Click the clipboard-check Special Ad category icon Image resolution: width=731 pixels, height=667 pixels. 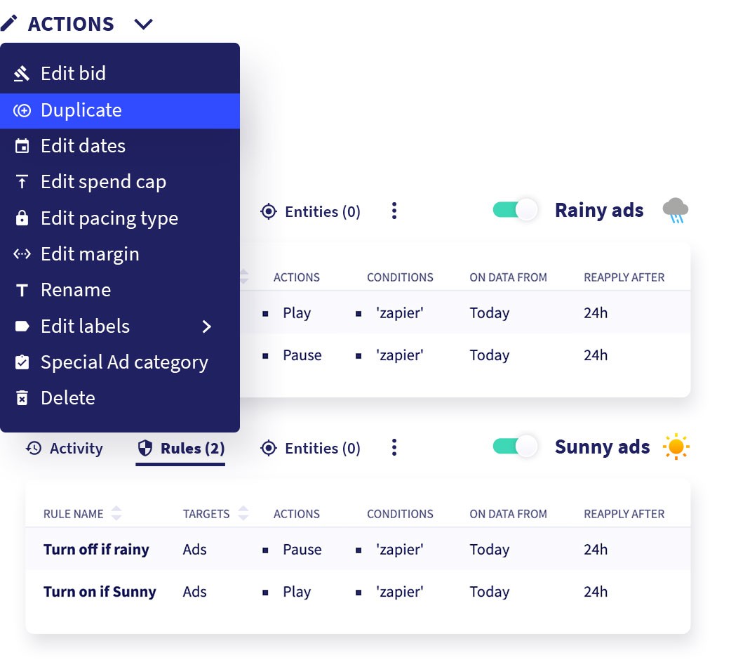pos(22,362)
